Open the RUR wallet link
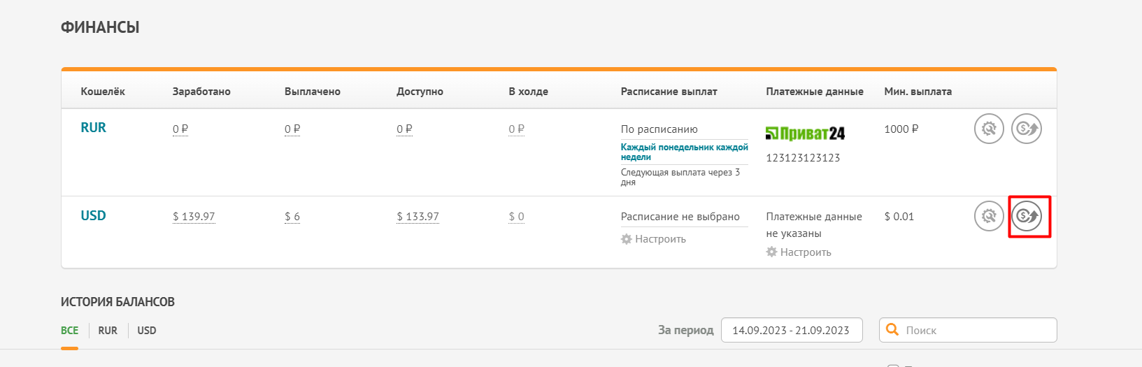The width and height of the screenshot is (1142, 367). 94,128
